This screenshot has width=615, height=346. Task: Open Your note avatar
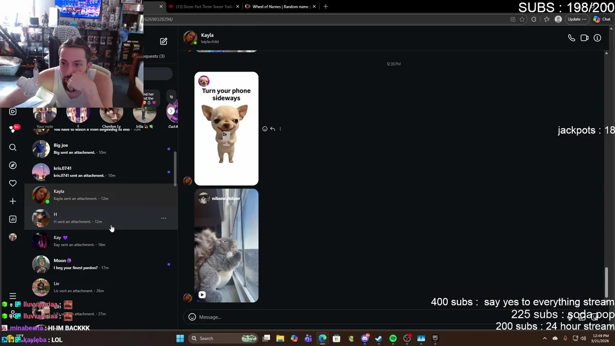click(x=45, y=115)
